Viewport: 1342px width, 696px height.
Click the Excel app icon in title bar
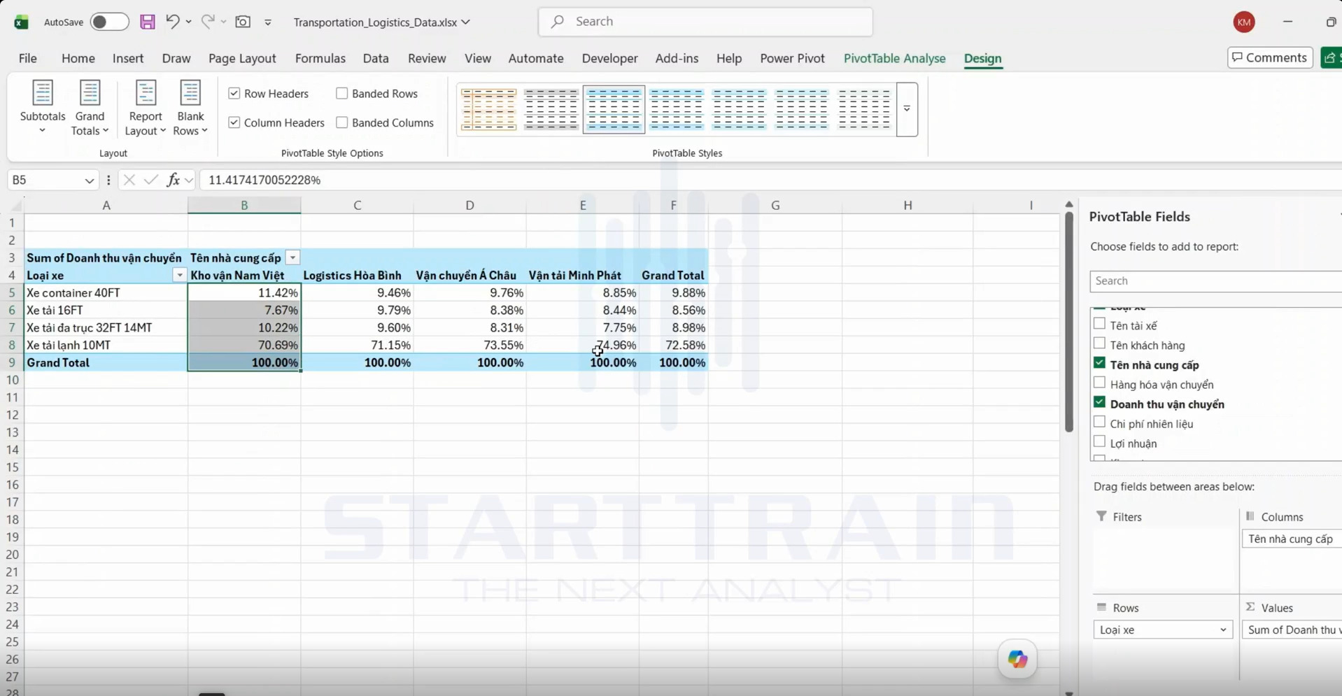[21, 22]
